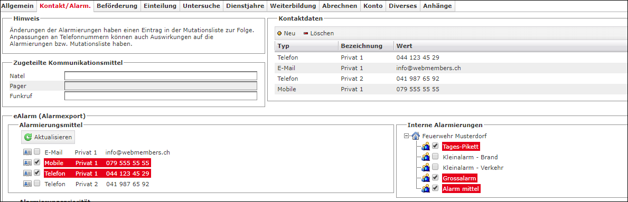Select the info@webmembers.ch cell in Kontaktdaten

428,68
